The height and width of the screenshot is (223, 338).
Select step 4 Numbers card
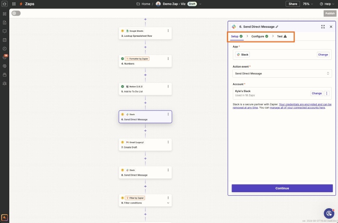(145, 61)
